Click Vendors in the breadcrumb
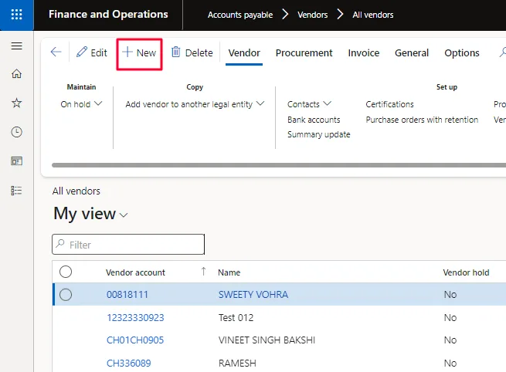Viewport: 506px width, 372px height. [312, 15]
